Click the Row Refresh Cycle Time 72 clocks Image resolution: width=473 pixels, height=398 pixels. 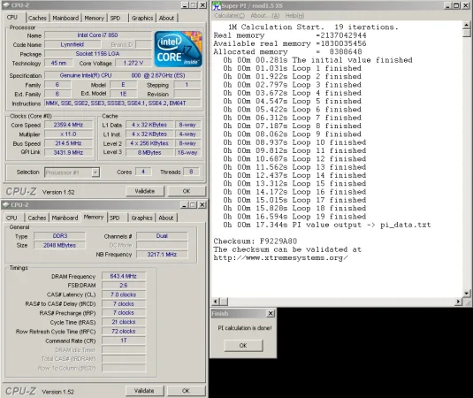tap(124, 332)
